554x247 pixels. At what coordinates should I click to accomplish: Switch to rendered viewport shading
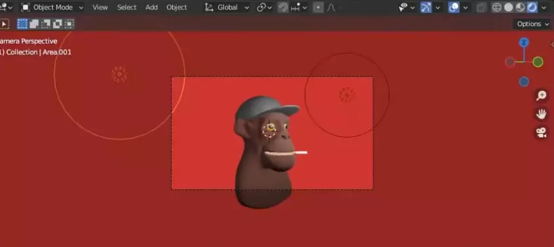(x=532, y=7)
